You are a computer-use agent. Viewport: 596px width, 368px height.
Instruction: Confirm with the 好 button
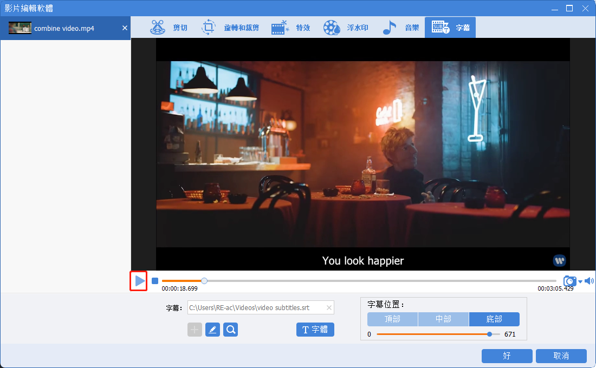click(507, 356)
